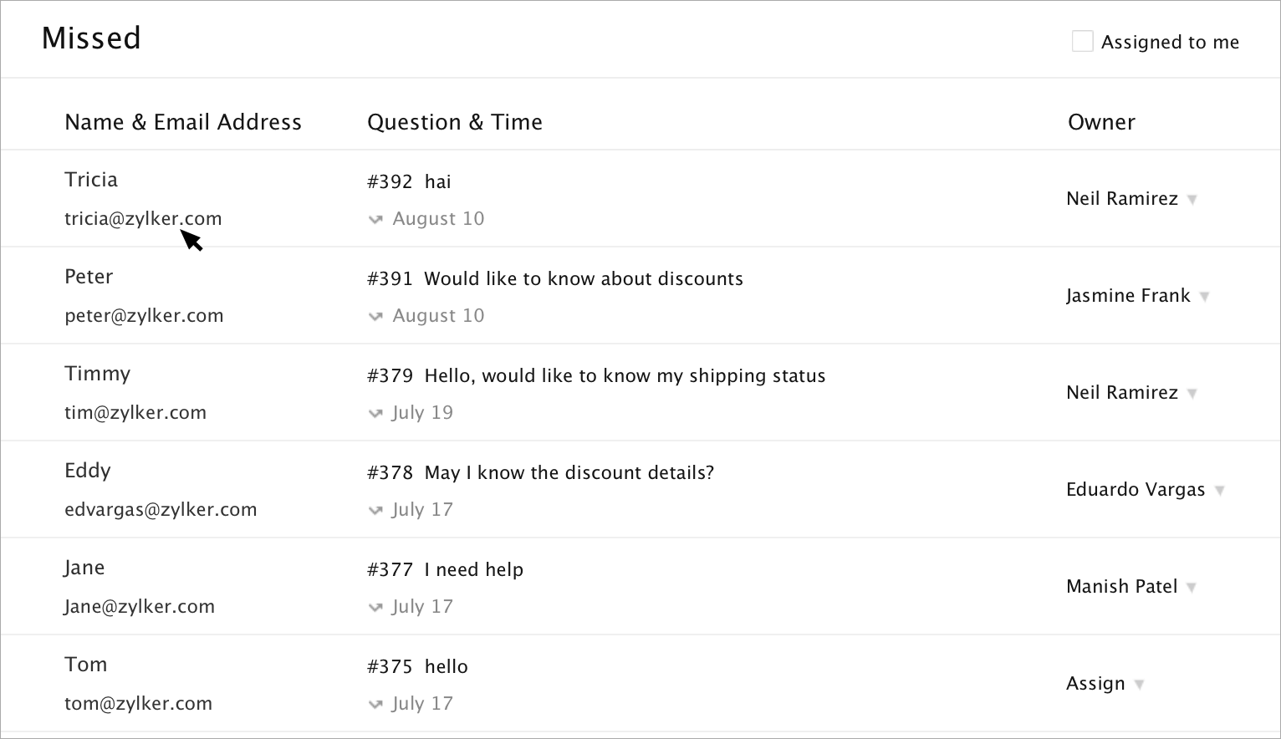Screen dimensions: 1281x739
Task: Click missed chat icon beside August 10 for #392
Action: [x=375, y=220]
